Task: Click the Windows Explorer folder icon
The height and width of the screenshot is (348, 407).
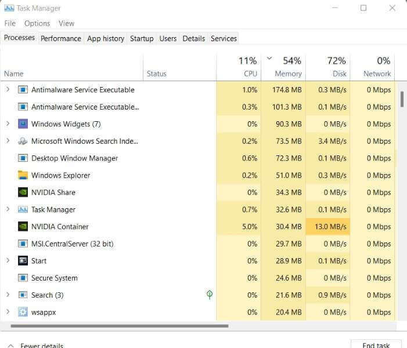Action: point(23,175)
